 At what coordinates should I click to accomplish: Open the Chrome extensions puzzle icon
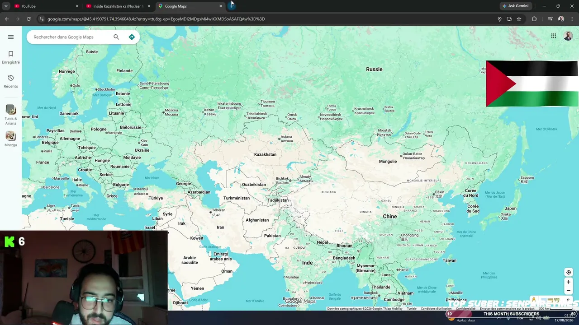tap(534, 19)
